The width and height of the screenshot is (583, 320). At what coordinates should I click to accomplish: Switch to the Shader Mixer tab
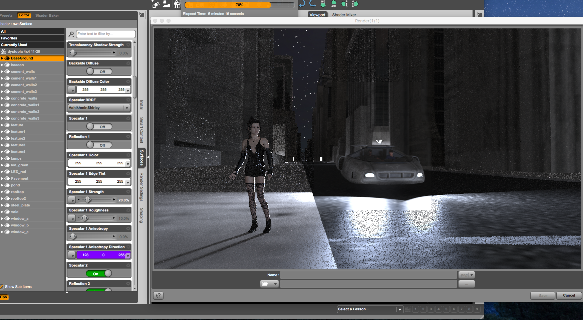(344, 15)
